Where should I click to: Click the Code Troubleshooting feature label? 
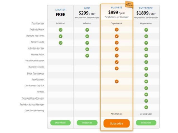[34, 111]
